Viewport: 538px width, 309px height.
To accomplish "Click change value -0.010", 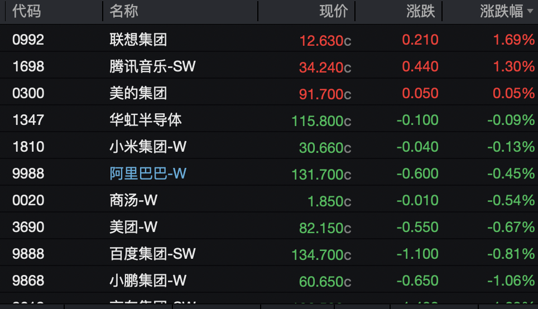I will pyautogui.click(x=417, y=200).
